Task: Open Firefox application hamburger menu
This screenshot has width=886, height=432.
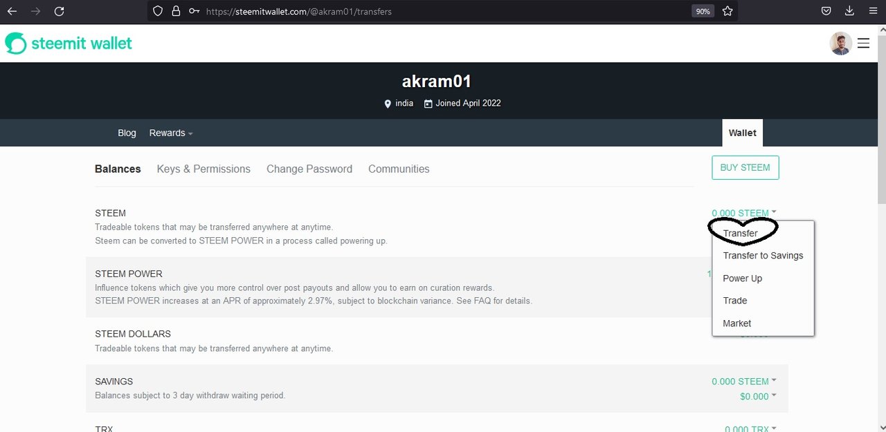Action: coord(872,11)
